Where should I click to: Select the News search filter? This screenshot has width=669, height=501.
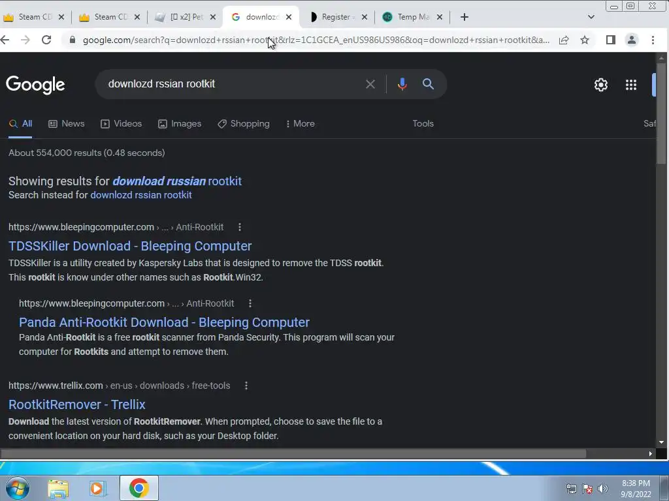click(x=66, y=123)
